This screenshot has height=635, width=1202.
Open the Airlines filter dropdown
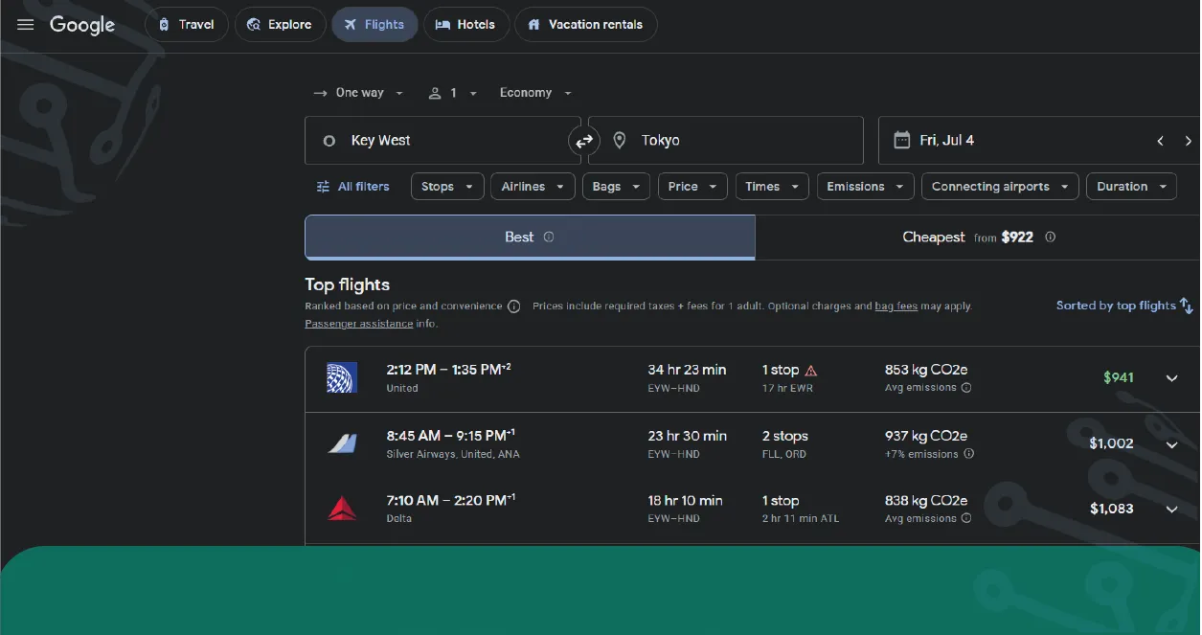[533, 186]
